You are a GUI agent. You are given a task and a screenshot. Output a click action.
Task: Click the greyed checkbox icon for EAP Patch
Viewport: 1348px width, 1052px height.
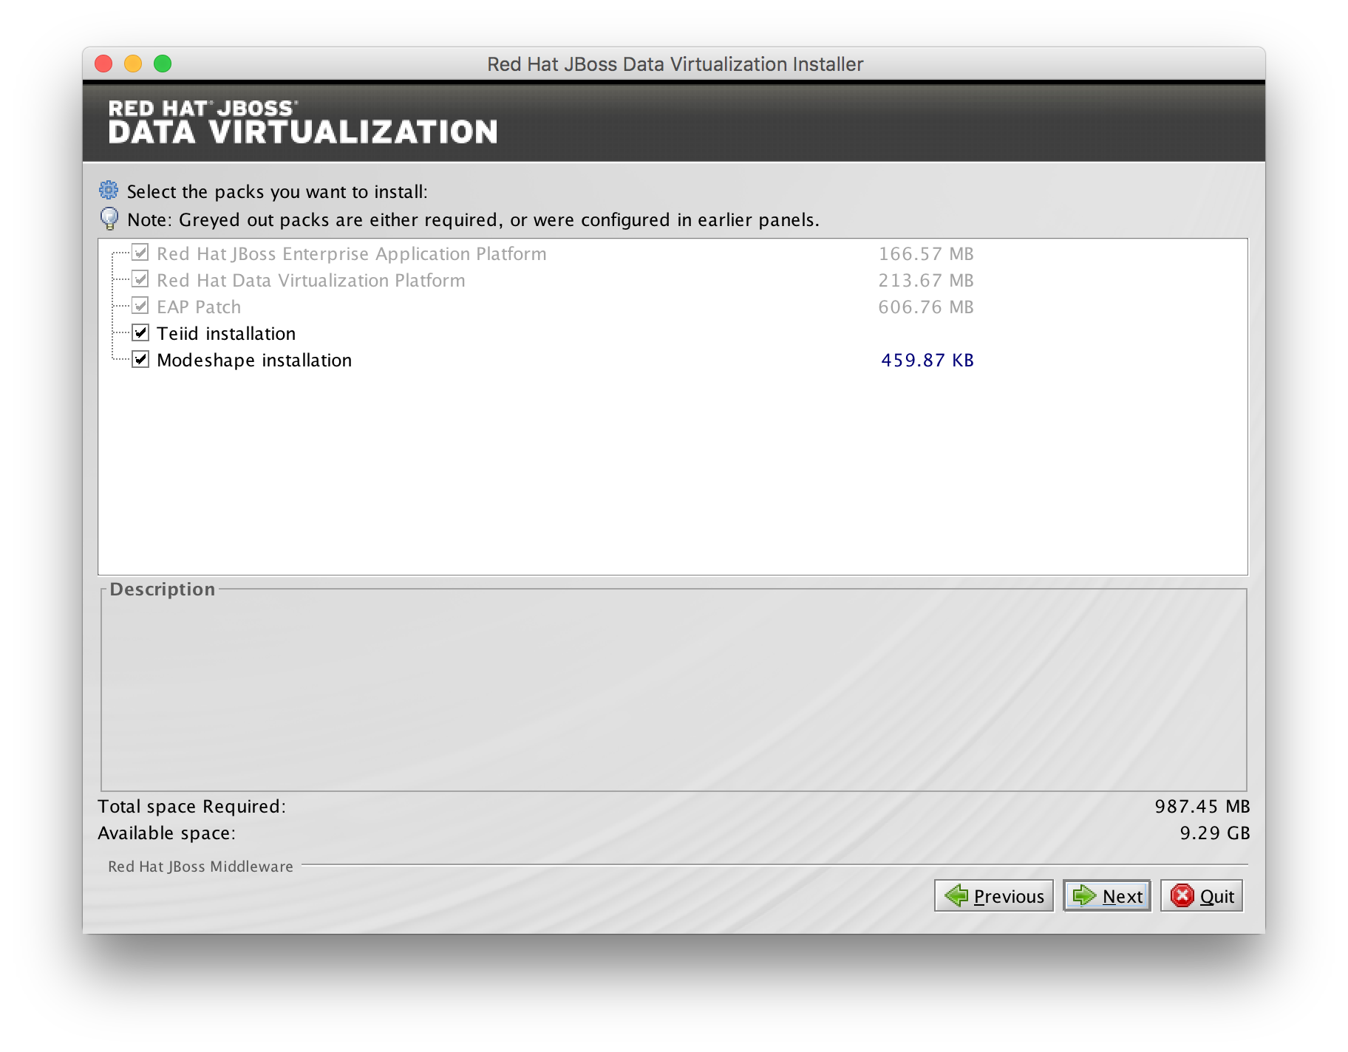[140, 307]
